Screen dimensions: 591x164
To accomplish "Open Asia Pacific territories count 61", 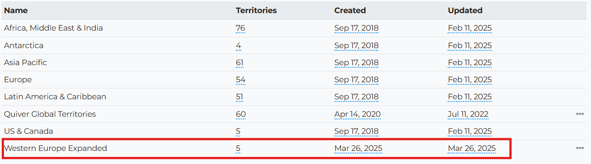I will click(x=239, y=63).
